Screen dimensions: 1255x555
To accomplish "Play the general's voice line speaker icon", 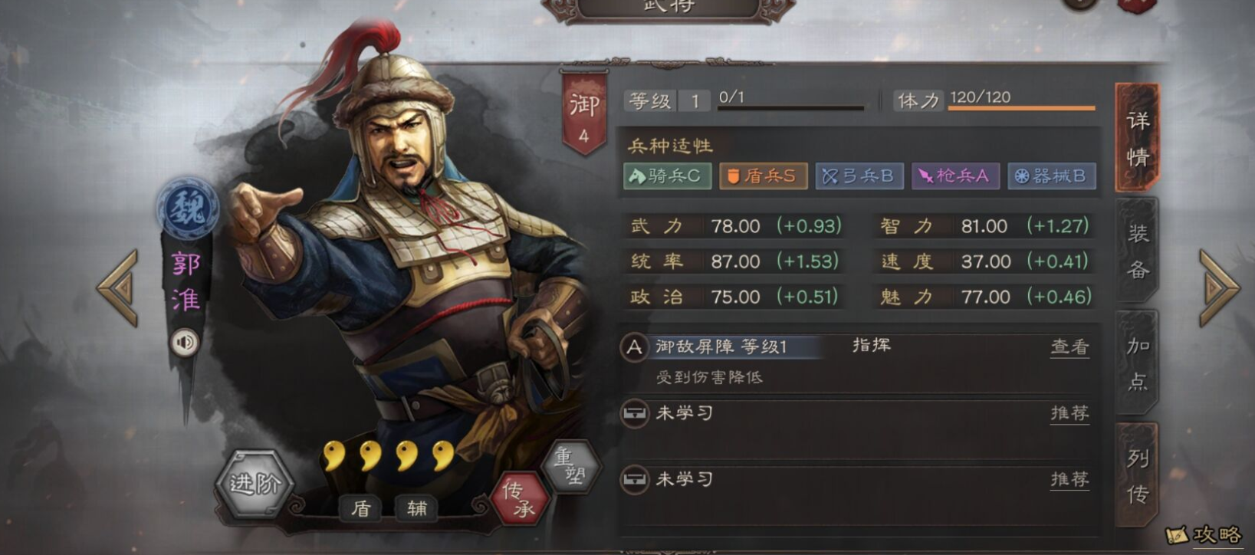I will point(185,342).
